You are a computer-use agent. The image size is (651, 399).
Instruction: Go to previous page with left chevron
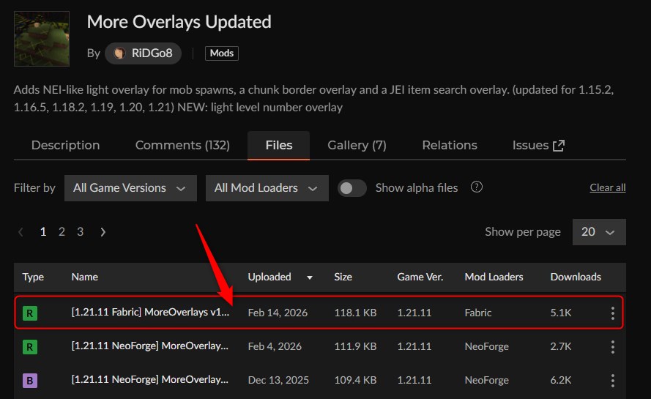(21, 232)
